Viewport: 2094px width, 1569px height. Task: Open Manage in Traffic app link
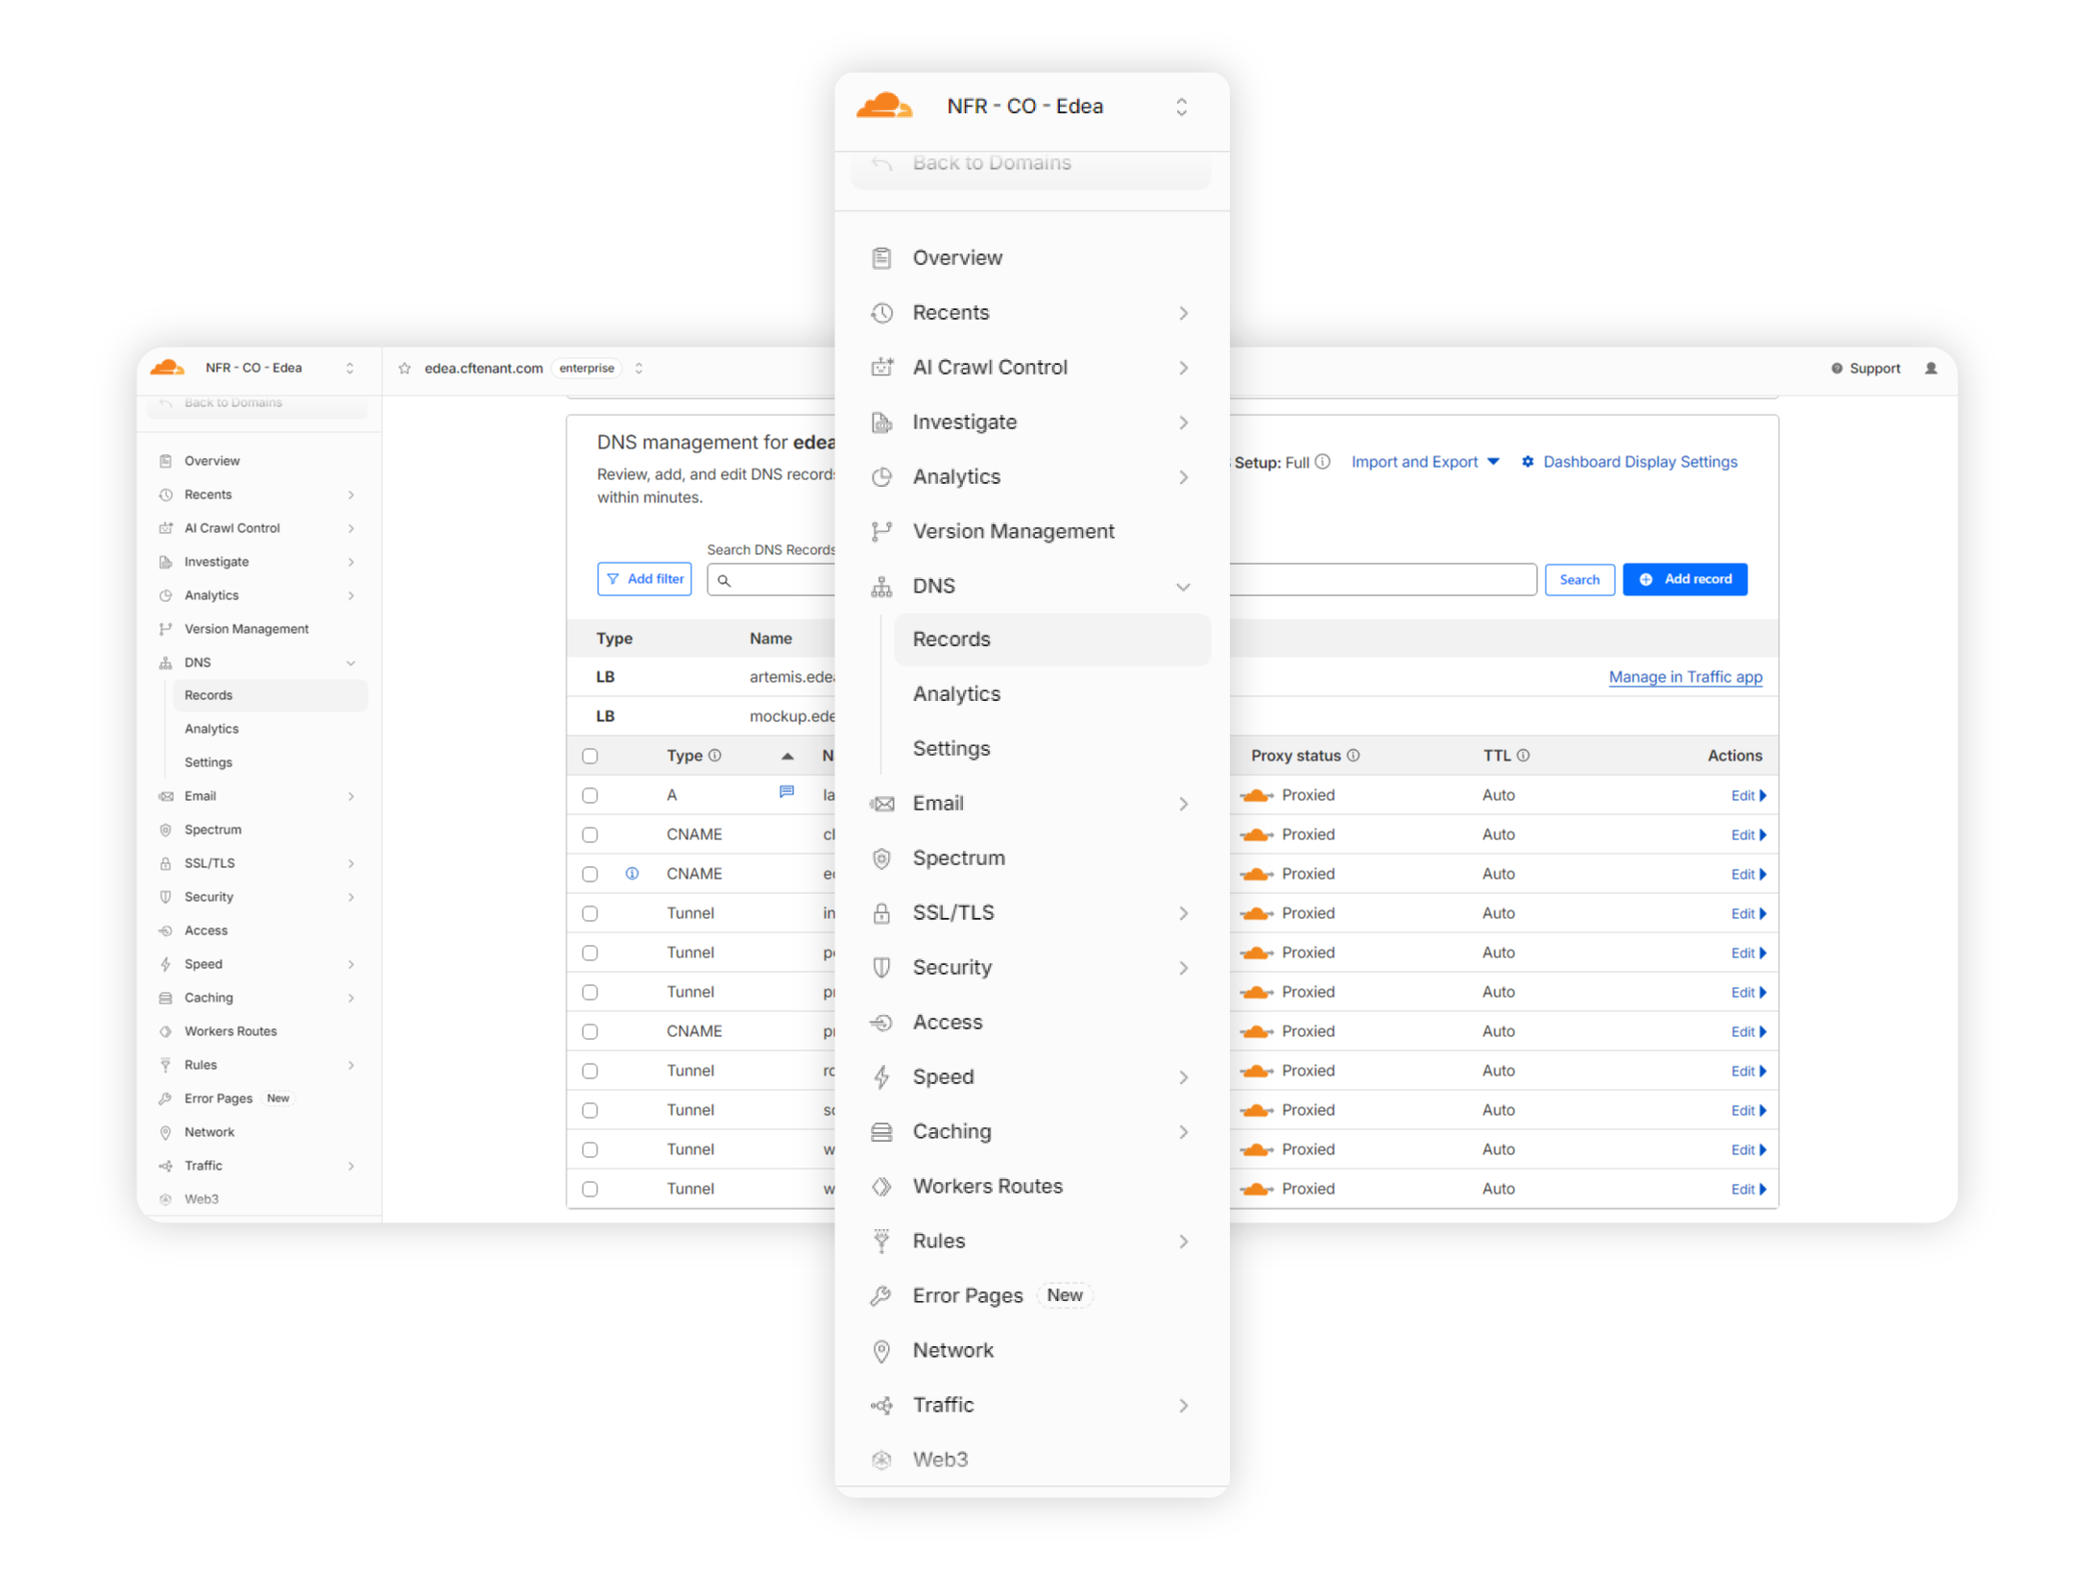point(1685,677)
